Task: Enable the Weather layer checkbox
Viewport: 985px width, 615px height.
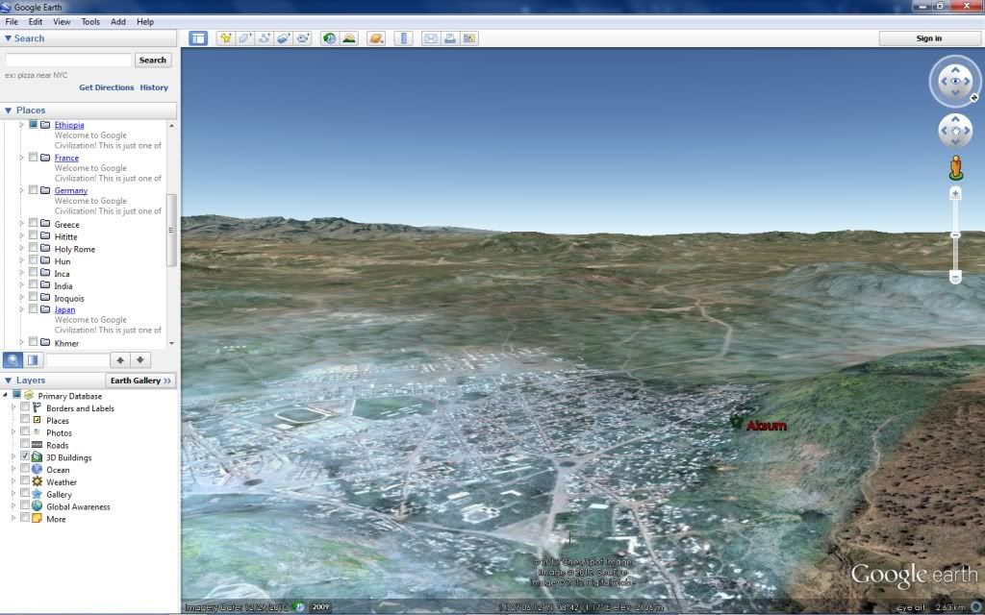Action: pyautogui.click(x=25, y=480)
